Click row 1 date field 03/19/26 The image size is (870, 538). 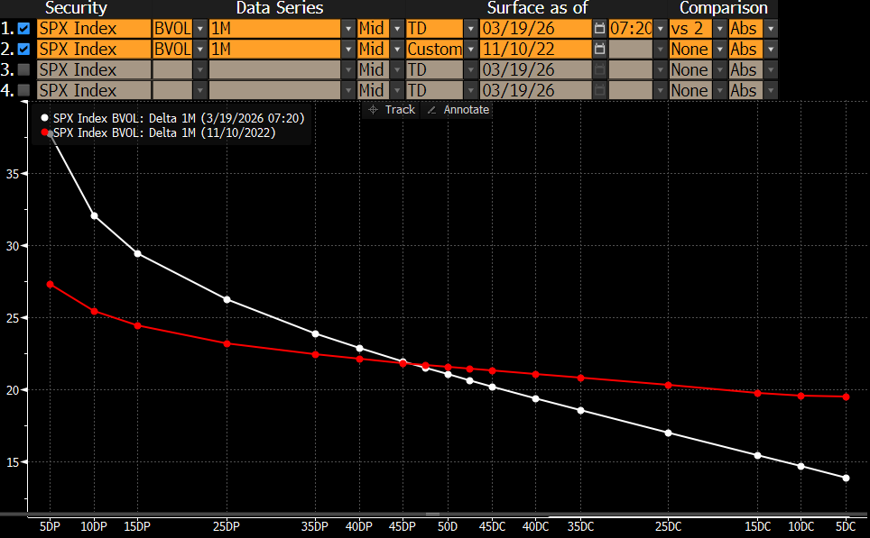tap(536, 28)
